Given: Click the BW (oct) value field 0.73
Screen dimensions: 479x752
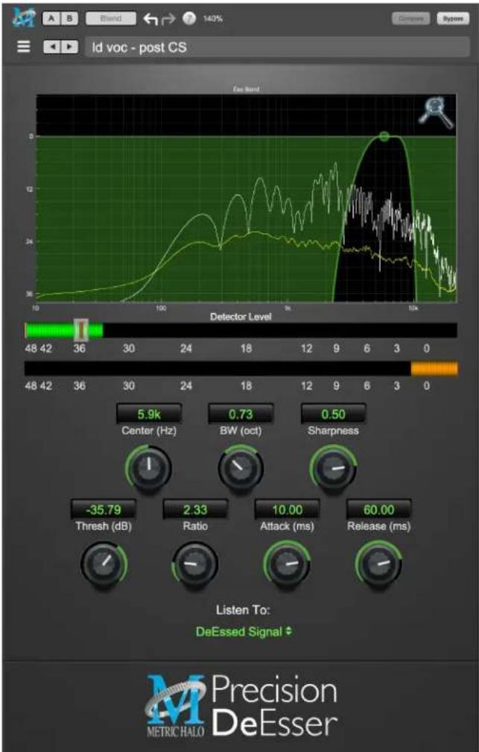Looking at the screenshot, I should point(241,414).
